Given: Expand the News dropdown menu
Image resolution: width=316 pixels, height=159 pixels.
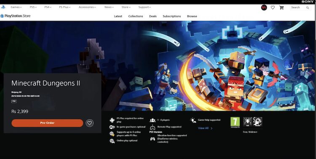Looking at the screenshot, I should tap(109, 7).
